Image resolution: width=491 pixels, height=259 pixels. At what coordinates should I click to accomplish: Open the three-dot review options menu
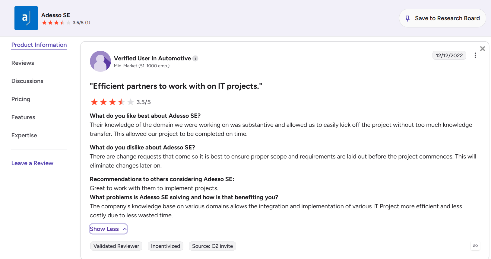point(475,56)
